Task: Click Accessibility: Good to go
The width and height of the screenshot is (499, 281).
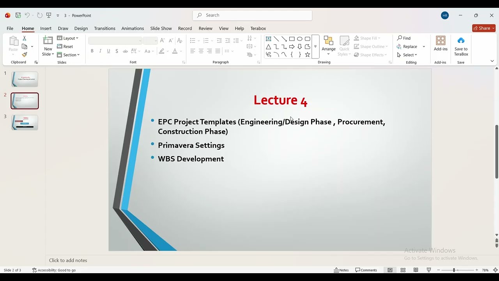Action: 54,270
